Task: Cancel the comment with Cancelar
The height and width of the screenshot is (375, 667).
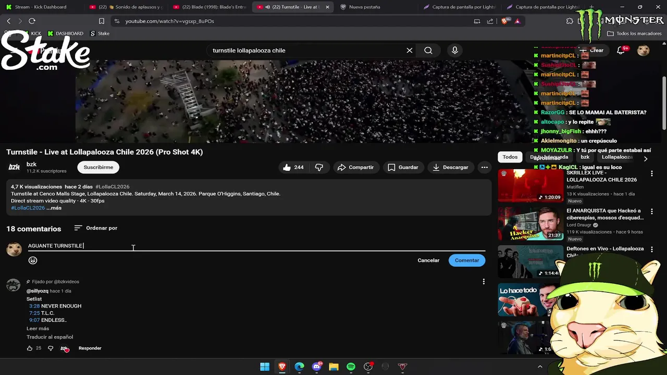Action: point(428,260)
